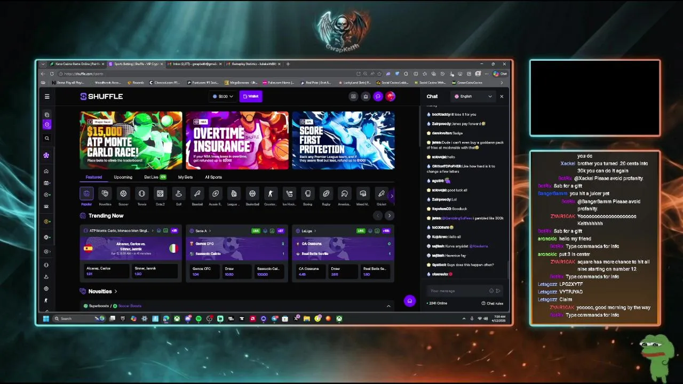Show more bookmarks chevron in browser
The height and width of the screenshot is (384, 683).
(502, 83)
